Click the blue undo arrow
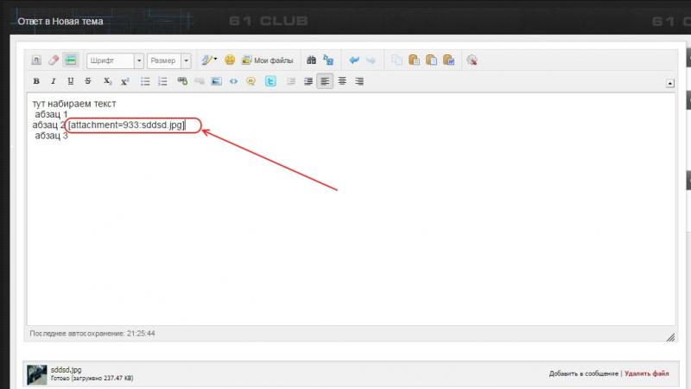 (354, 61)
